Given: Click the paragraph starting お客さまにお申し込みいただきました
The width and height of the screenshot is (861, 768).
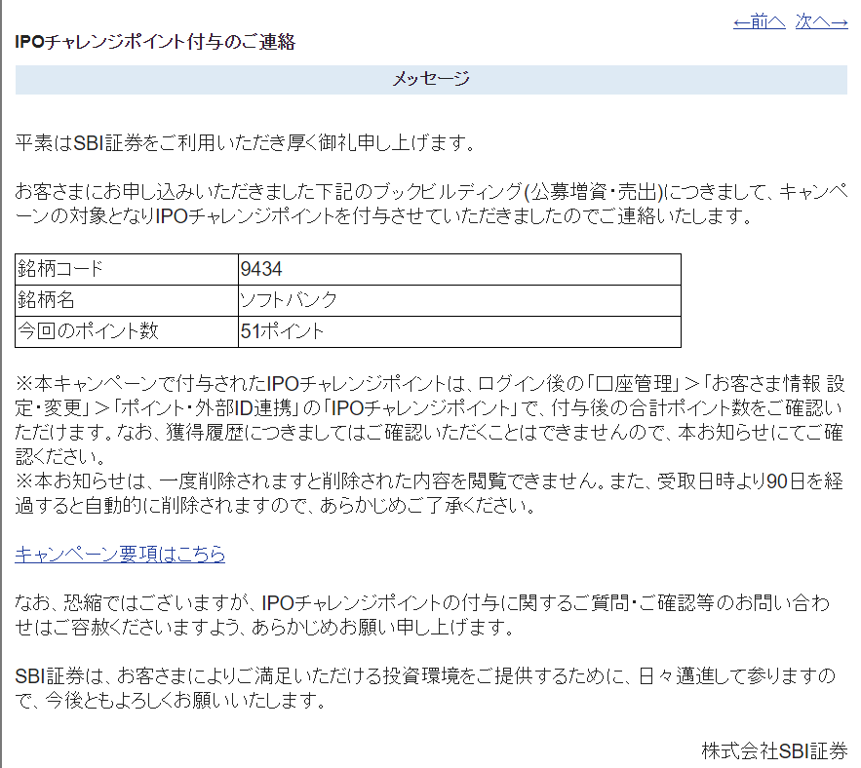Looking at the screenshot, I should [431, 204].
